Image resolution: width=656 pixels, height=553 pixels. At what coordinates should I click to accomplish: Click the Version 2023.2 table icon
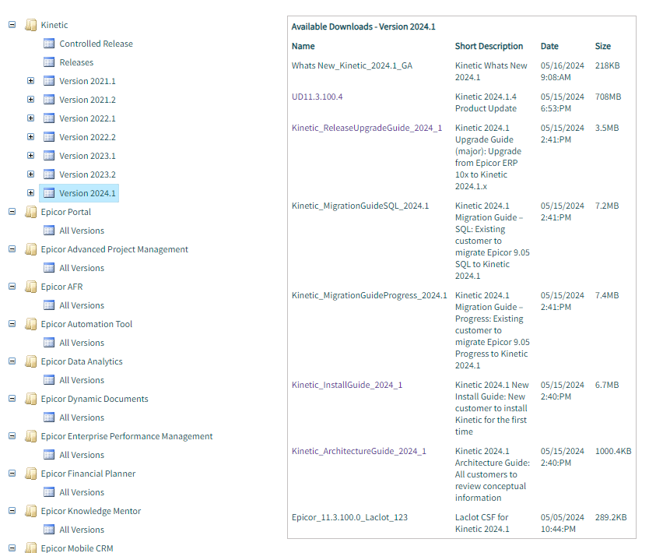(x=49, y=174)
